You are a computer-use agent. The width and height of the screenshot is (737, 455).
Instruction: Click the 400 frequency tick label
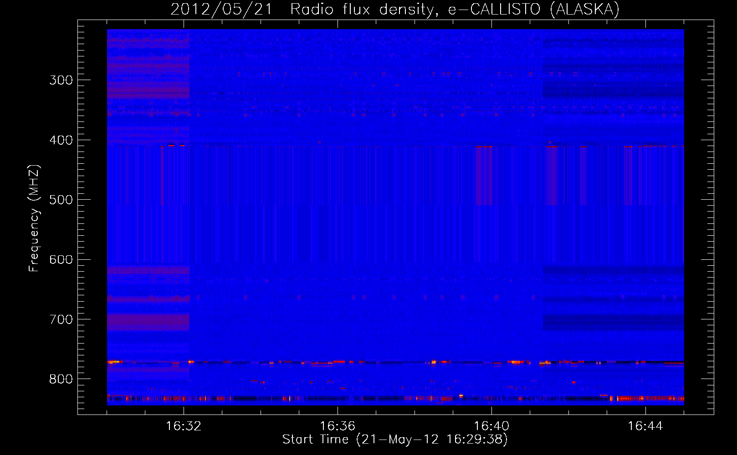61,140
